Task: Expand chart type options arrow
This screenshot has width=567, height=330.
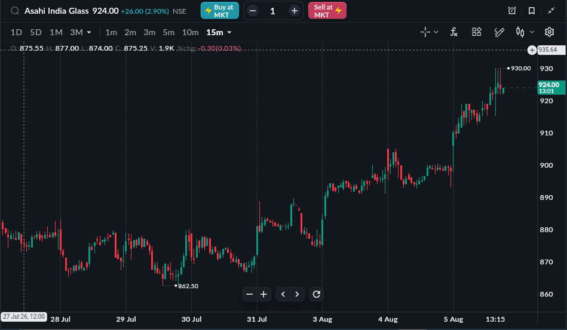Action: (x=532, y=32)
